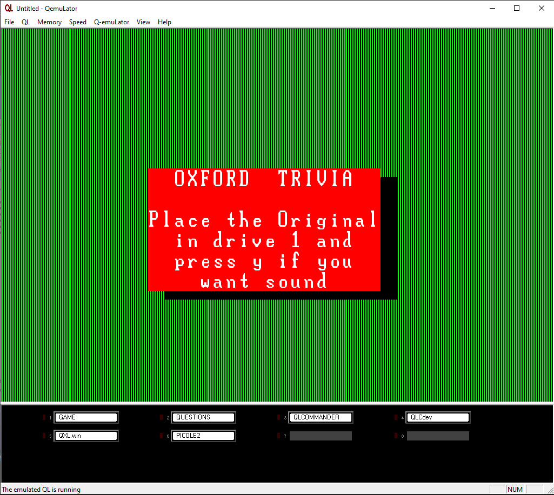Open the QL menu
554x495 pixels.
(25, 22)
